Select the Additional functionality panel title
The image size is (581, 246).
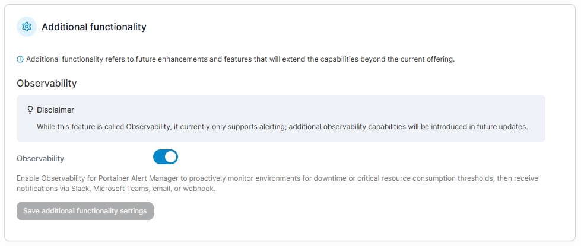[94, 27]
